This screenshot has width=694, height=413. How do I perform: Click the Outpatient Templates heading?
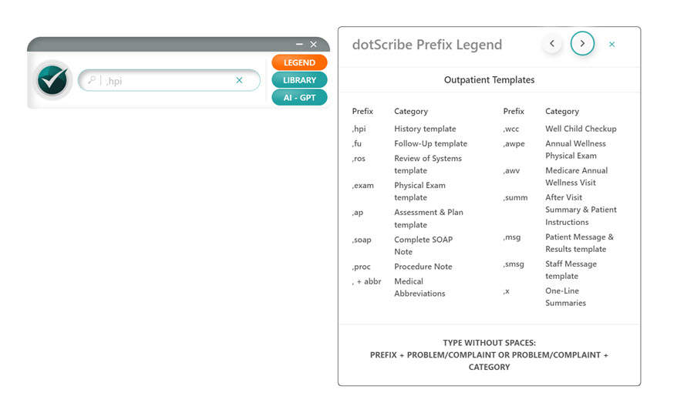(489, 80)
